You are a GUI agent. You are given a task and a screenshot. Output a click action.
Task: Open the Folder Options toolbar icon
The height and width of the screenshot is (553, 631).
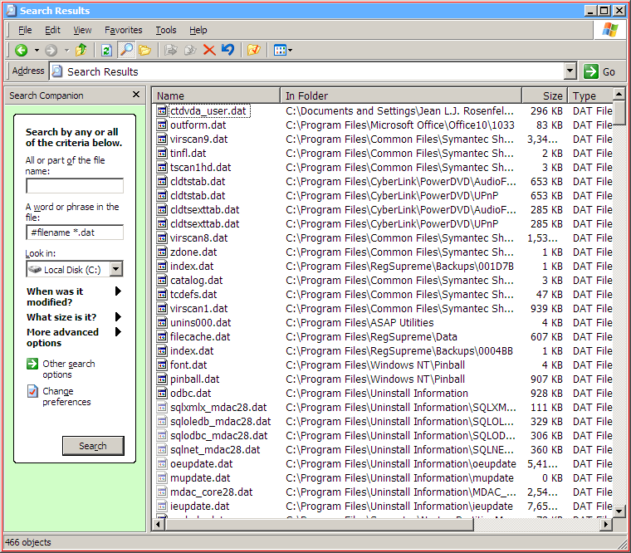click(253, 51)
